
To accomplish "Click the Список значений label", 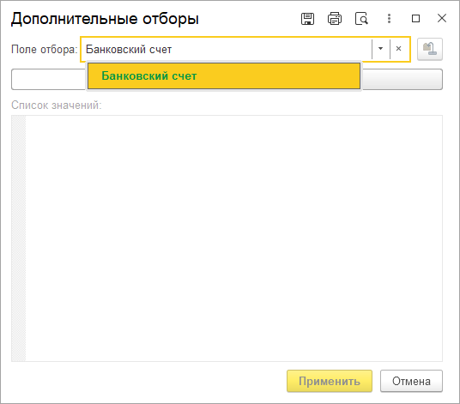I will (57, 105).
